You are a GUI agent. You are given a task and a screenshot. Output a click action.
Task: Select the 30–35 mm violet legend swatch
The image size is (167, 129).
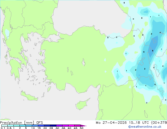tap(59, 126)
